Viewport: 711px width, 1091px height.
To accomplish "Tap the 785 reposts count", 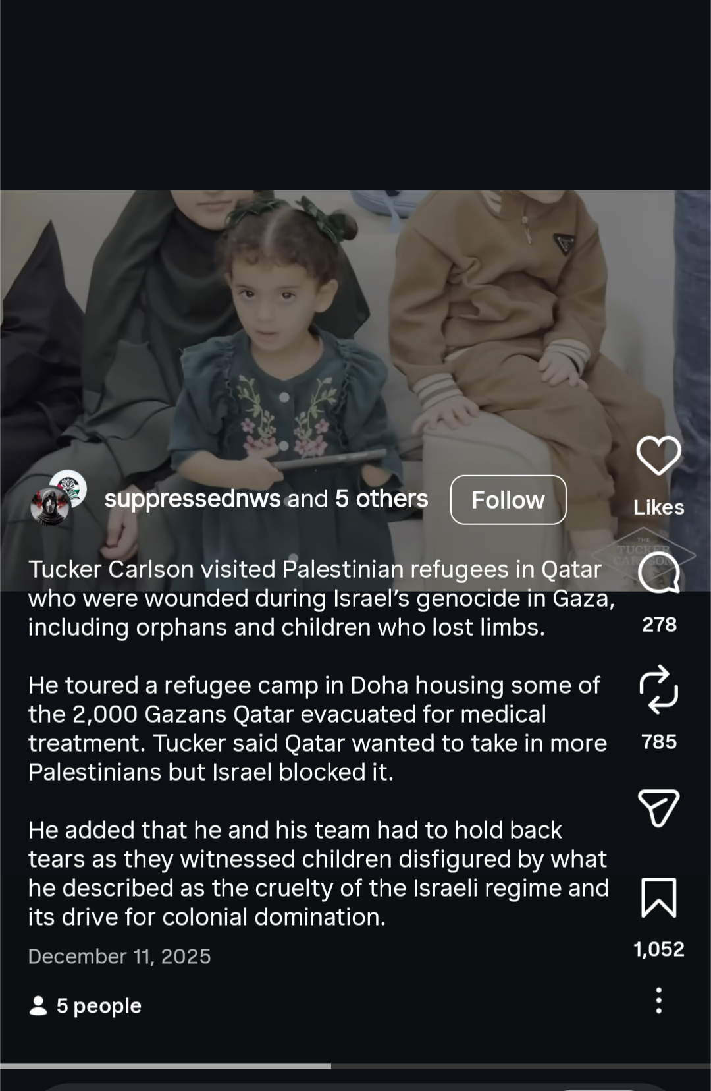I will [659, 742].
